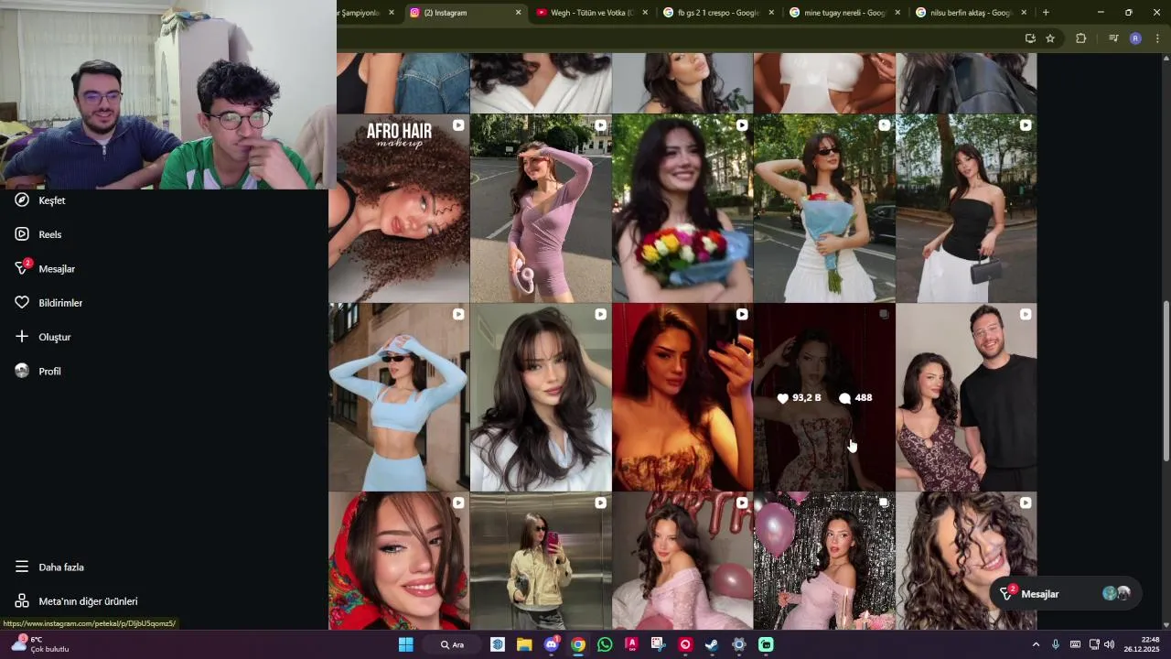Open white dress blue bouquet reel

pyautogui.click(x=824, y=209)
